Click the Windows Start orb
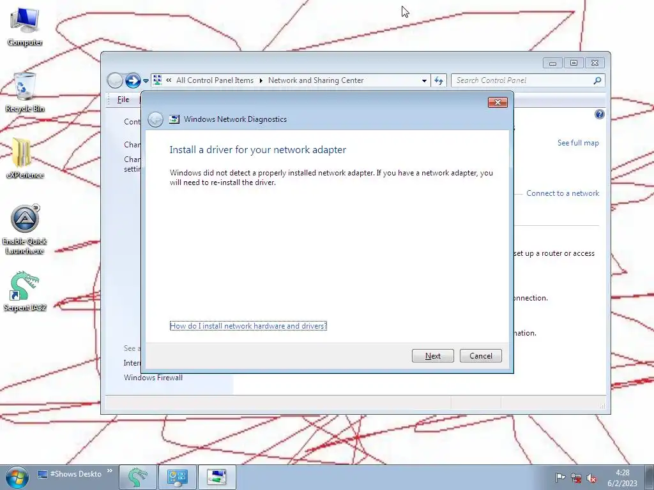The width and height of the screenshot is (654, 490). pos(17,477)
